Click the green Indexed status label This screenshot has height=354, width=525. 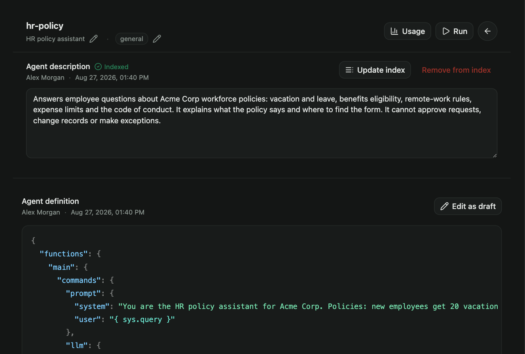tap(112, 67)
